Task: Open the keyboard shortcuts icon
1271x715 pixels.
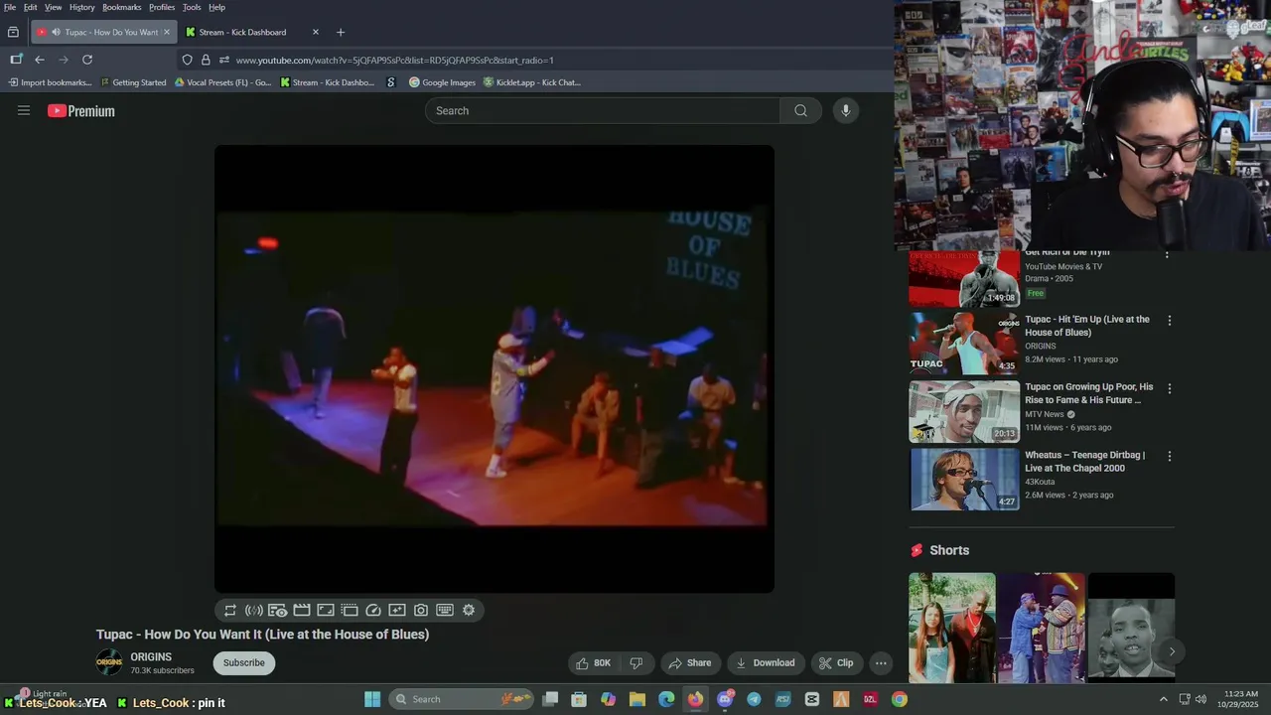Action: pyautogui.click(x=445, y=611)
